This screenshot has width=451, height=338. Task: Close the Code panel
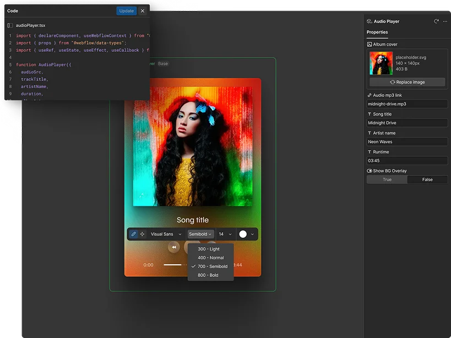(x=143, y=11)
